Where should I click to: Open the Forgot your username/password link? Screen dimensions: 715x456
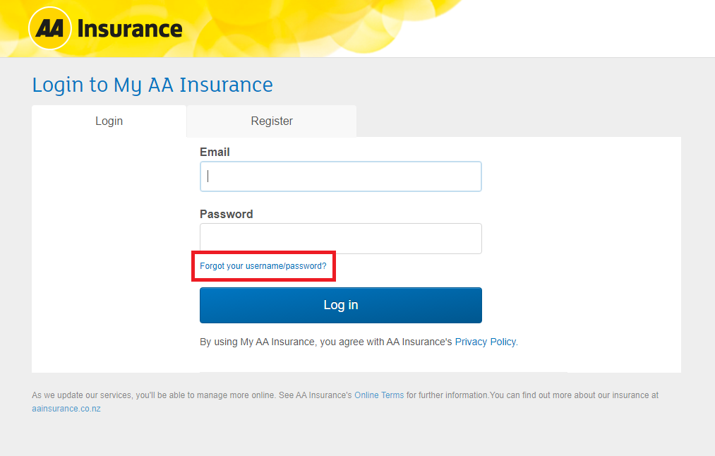pyautogui.click(x=263, y=266)
